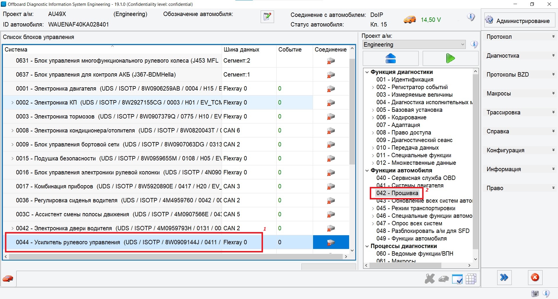
Task: Expand the Право side menu
Action: tap(520, 188)
